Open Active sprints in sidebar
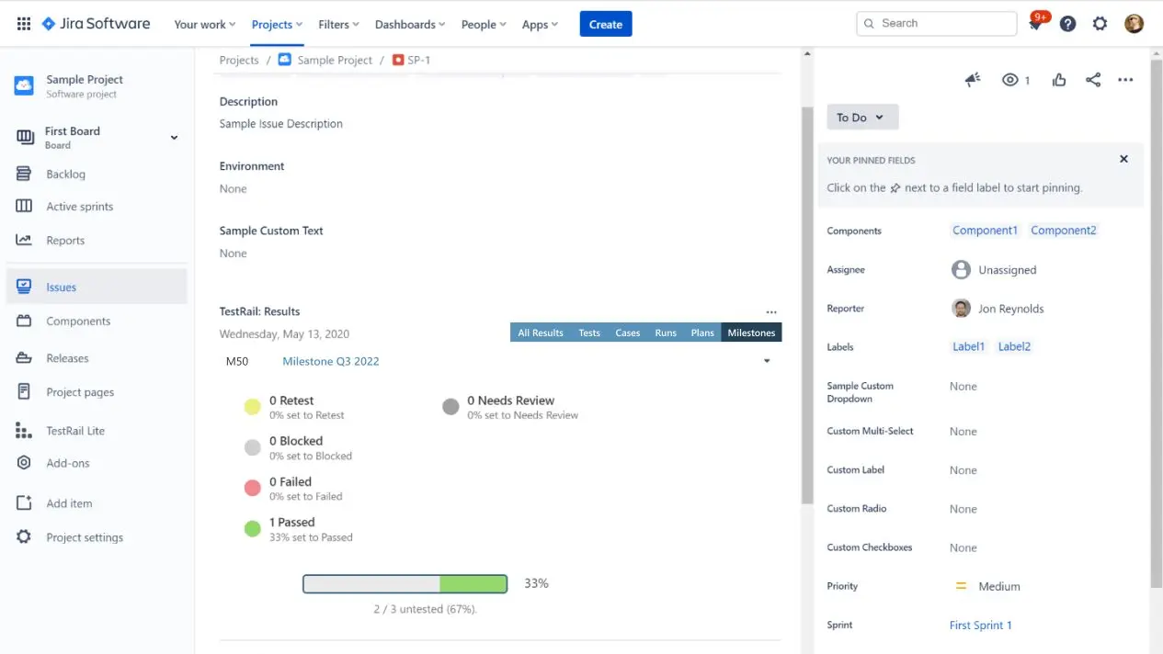The height and width of the screenshot is (654, 1163). point(97,207)
